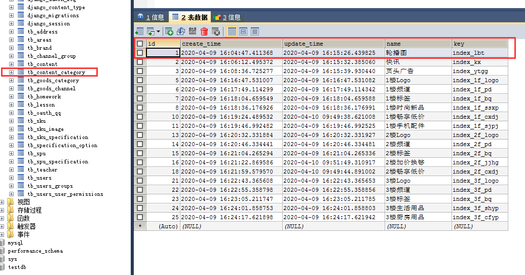
Task: Open the 3 信息 tab
Action: click(228, 17)
